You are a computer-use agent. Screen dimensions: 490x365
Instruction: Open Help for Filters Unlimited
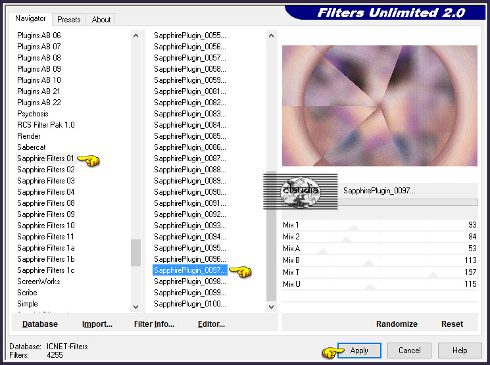[x=460, y=351]
